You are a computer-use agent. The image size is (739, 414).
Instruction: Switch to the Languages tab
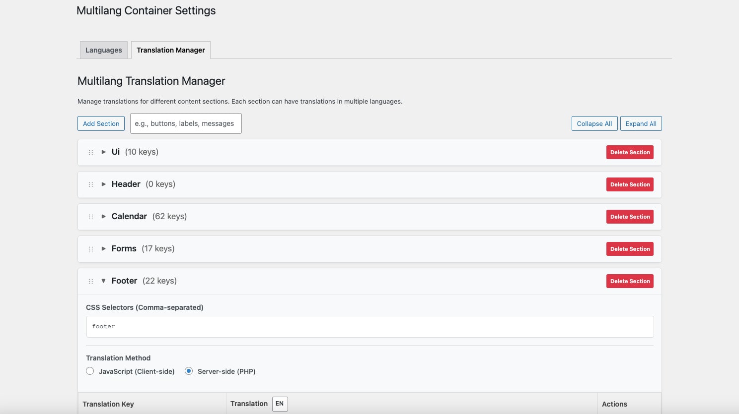click(x=103, y=50)
